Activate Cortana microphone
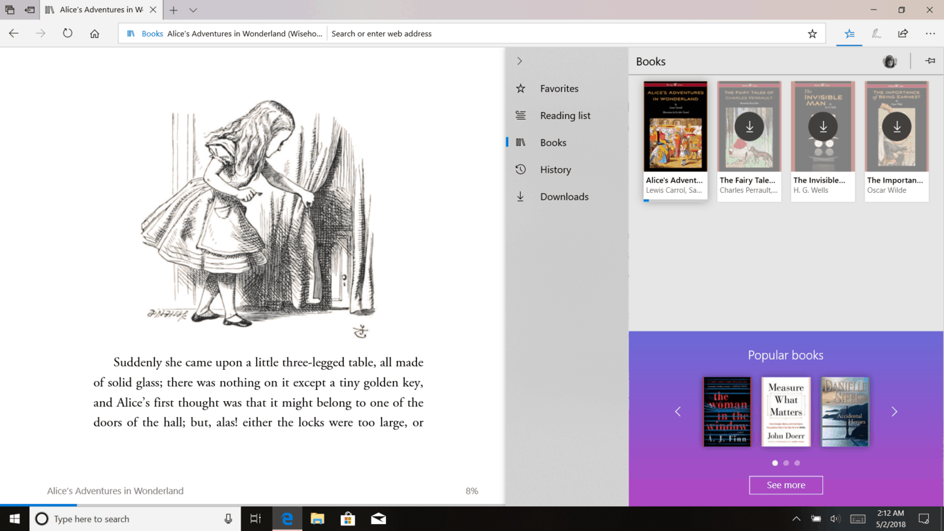This screenshot has width=944, height=531. pyautogui.click(x=228, y=519)
